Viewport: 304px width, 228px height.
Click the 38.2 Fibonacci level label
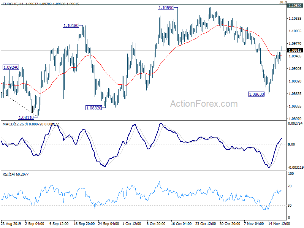(283, 2)
